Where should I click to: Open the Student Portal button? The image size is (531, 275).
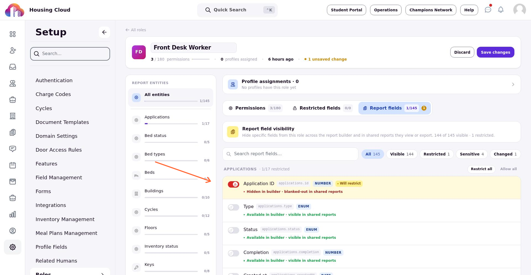point(346,10)
